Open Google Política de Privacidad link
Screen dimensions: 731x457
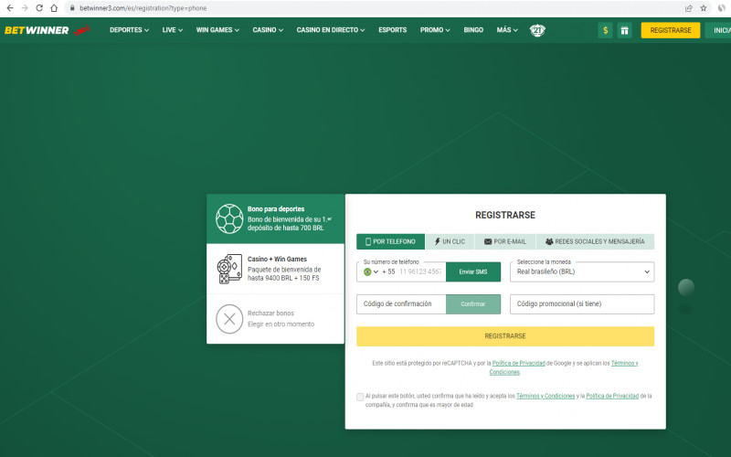518,363
